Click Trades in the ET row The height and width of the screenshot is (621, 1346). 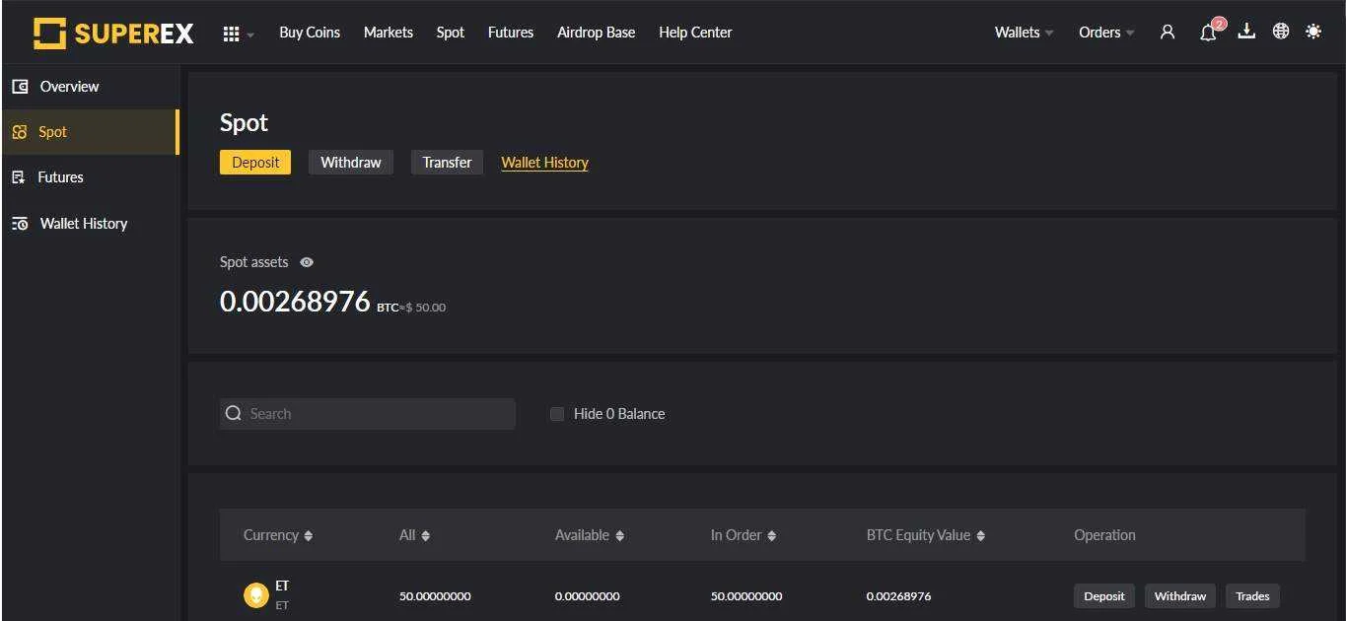pos(1253,595)
